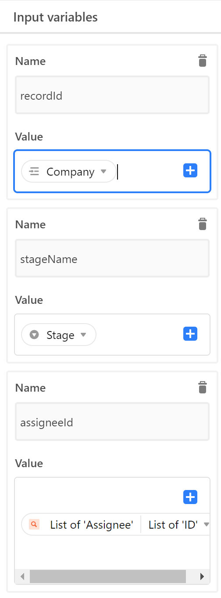Viewport: 221px width, 598px height.
Task: Click the Stage single-select icon
Action: coord(34,335)
